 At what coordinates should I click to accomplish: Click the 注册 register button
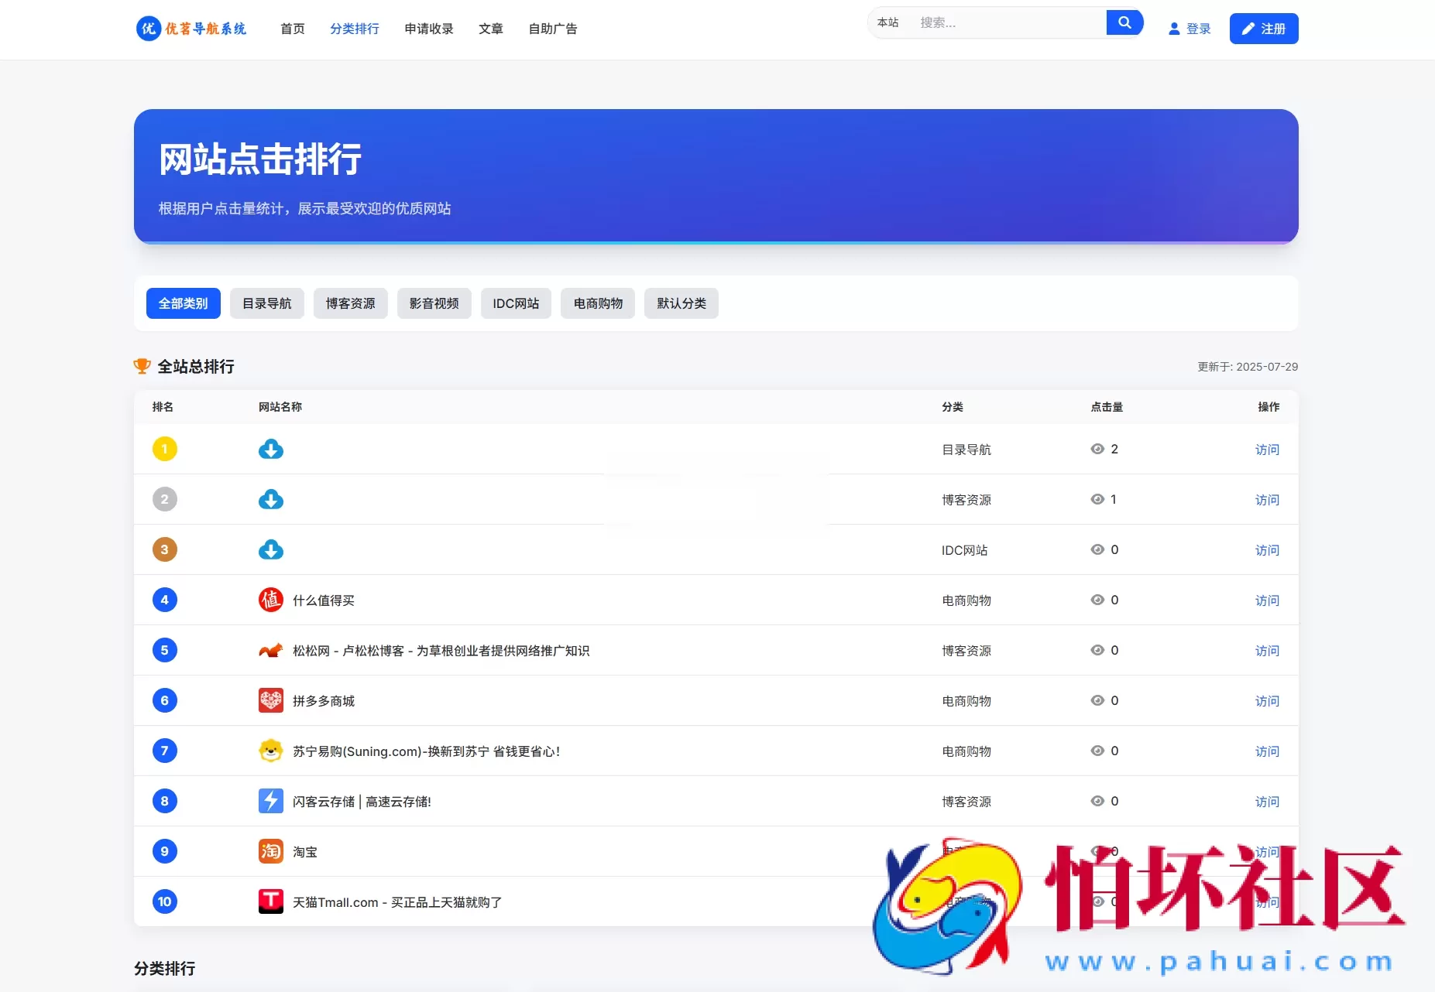click(1264, 29)
